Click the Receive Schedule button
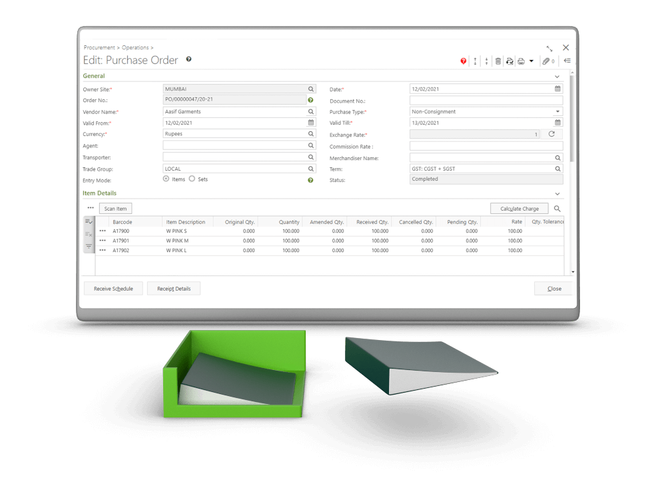Image resolution: width=656 pixels, height=480 pixels. [x=113, y=288]
